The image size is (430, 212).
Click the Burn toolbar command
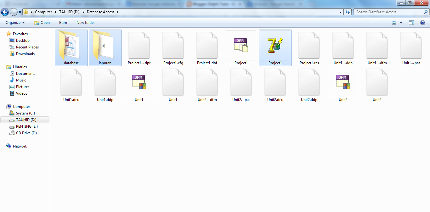63,22
